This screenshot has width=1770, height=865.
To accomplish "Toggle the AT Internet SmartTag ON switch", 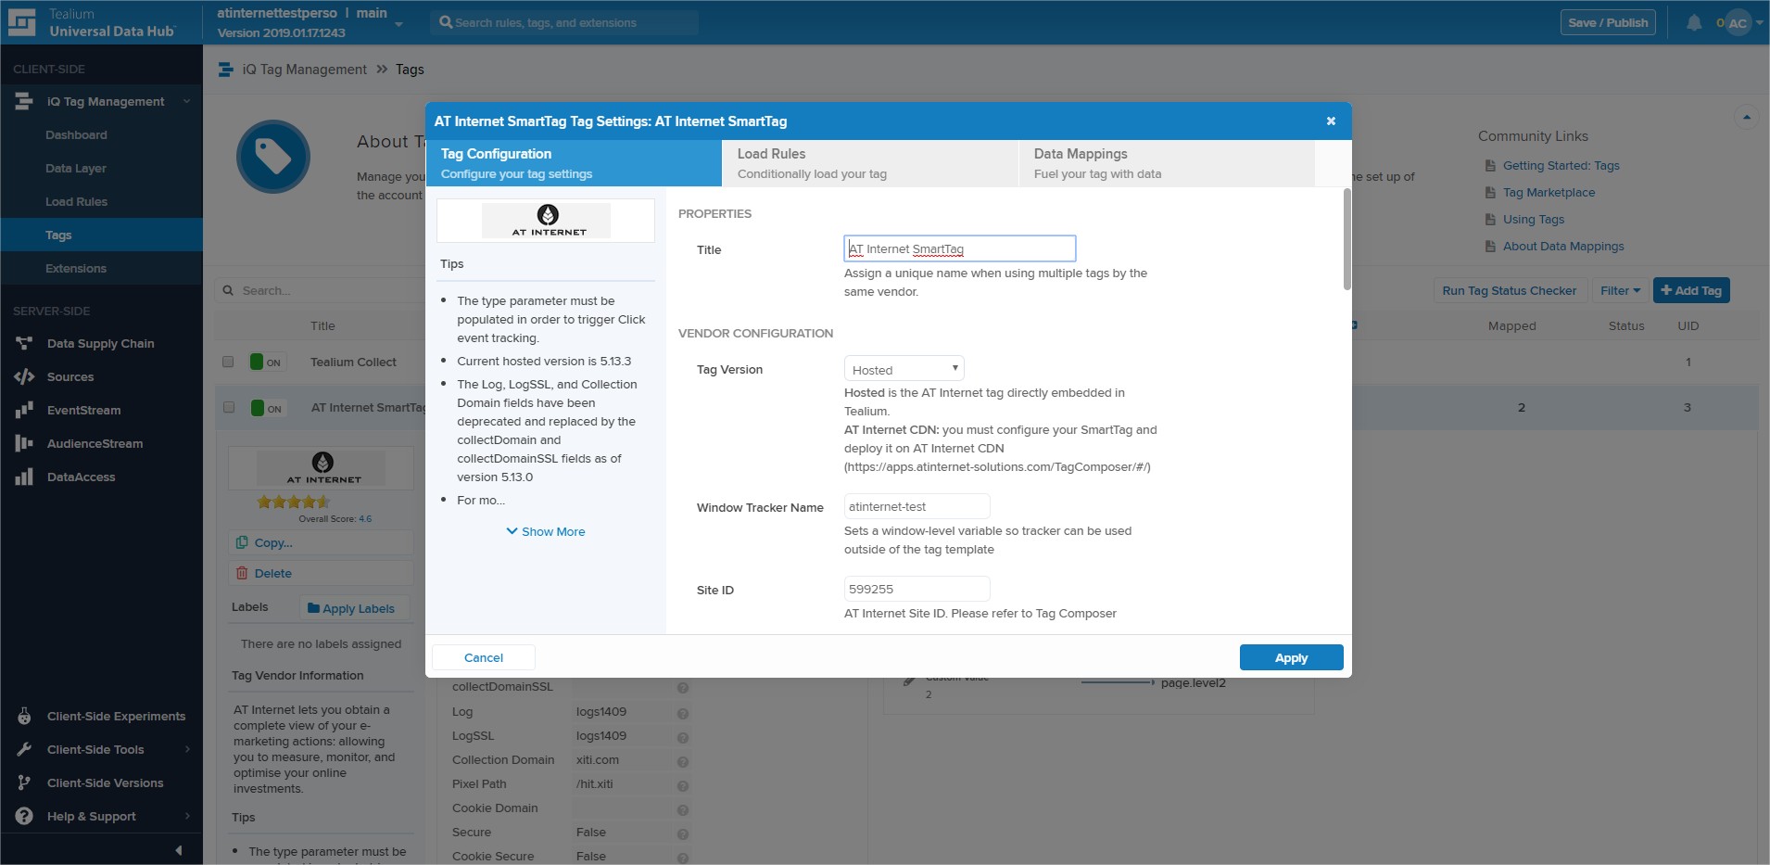I will click(267, 408).
